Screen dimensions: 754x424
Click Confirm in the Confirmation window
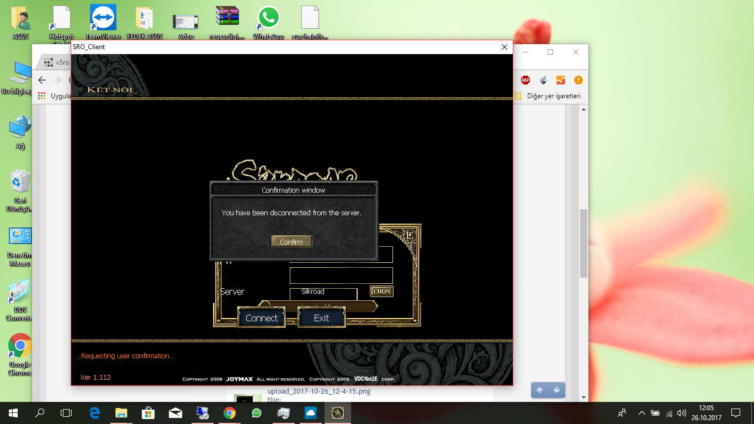[291, 241]
